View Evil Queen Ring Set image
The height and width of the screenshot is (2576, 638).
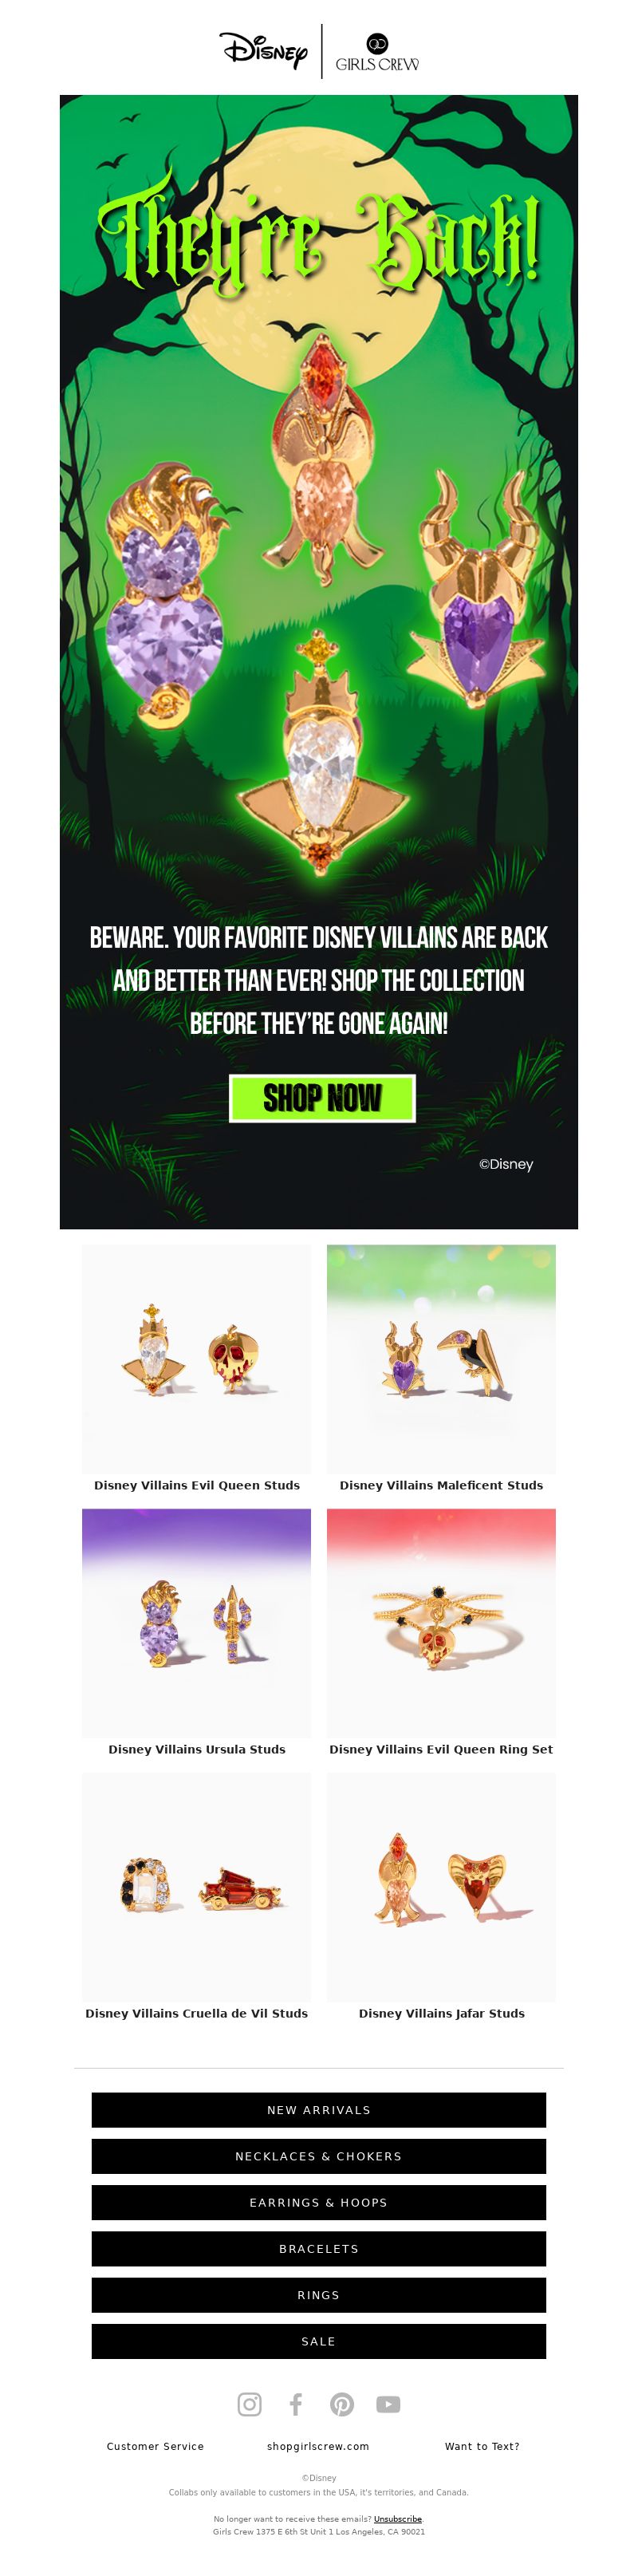(441, 1622)
